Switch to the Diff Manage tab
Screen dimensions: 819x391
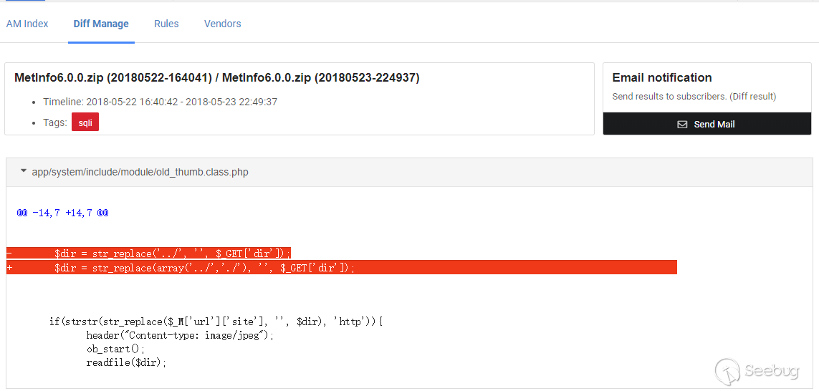pyautogui.click(x=101, y=24)
